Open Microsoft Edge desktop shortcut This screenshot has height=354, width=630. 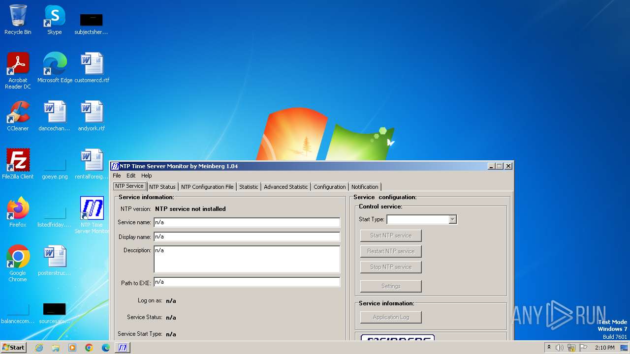(x=55, y=67)
